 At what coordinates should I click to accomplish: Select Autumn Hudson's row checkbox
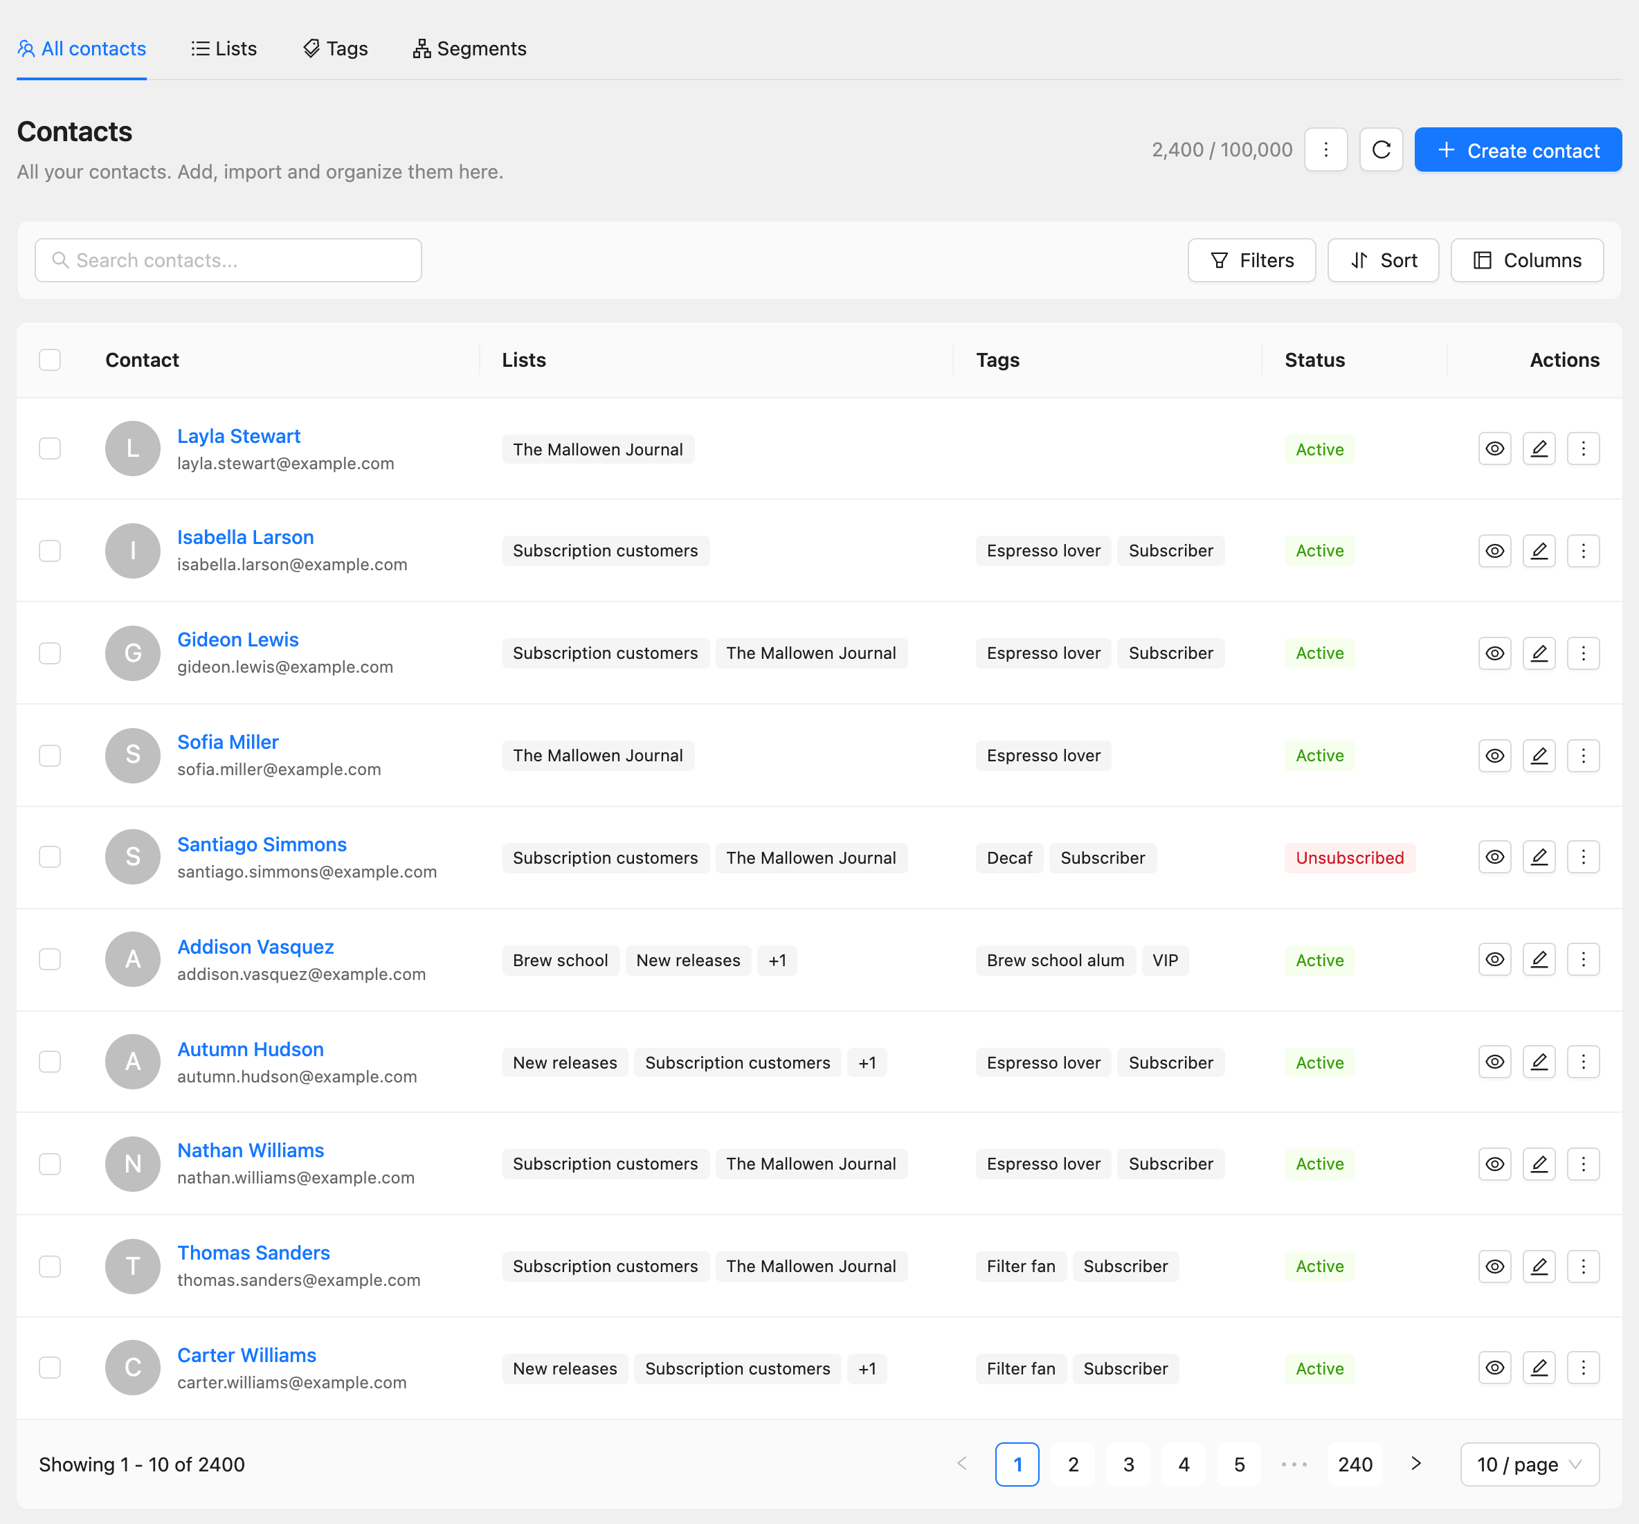(x=51, y=1062)
